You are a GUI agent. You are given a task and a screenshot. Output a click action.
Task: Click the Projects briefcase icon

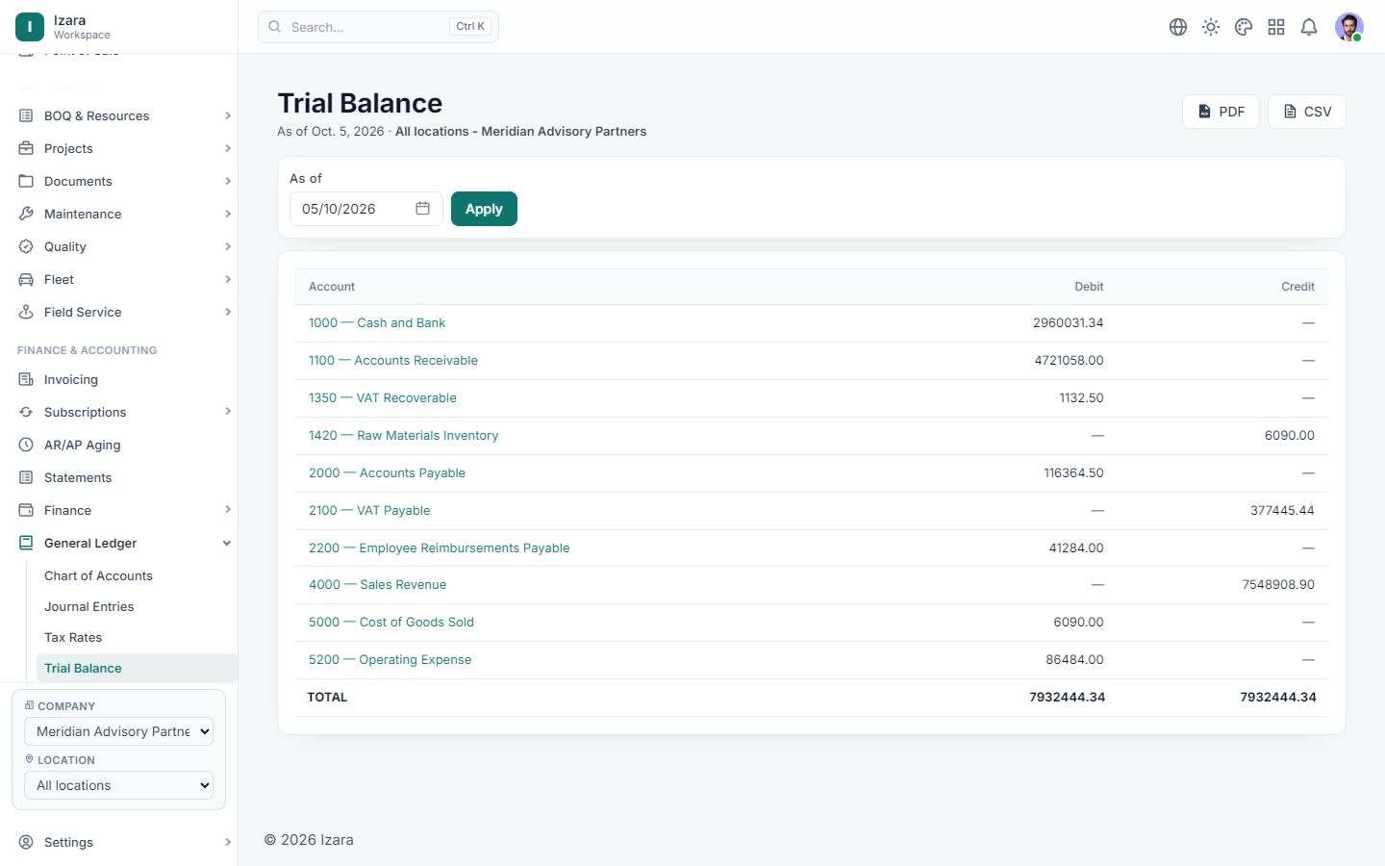coord(26,148)
